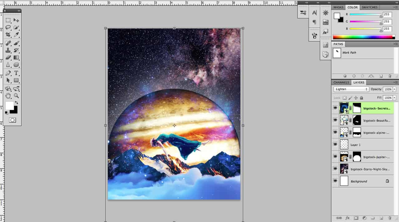Open the Navigator wheel panel icon
This screenshot has height=222, width=399.
[x=325, y=13]
